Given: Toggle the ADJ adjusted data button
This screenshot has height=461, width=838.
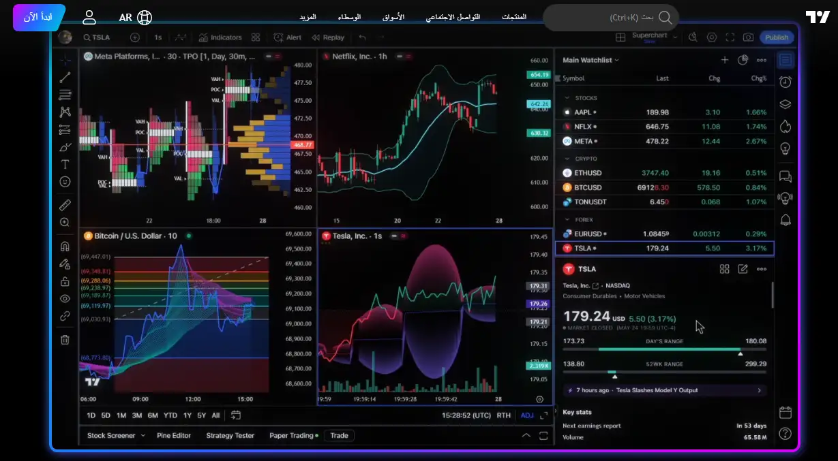Looking at the screenshot, I should [x=527, y=415].
